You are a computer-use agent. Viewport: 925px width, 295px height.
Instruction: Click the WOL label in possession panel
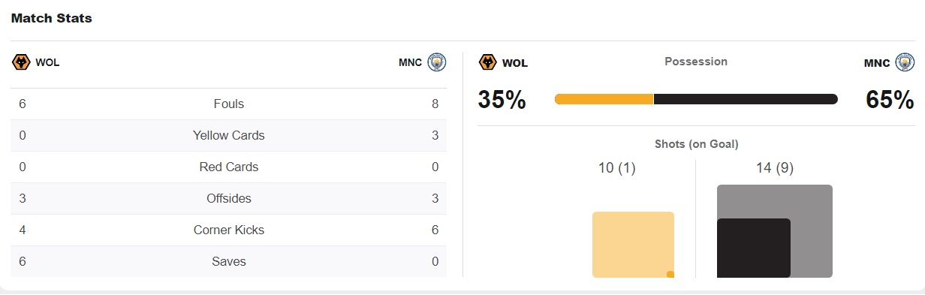click(x=515, y=62)
